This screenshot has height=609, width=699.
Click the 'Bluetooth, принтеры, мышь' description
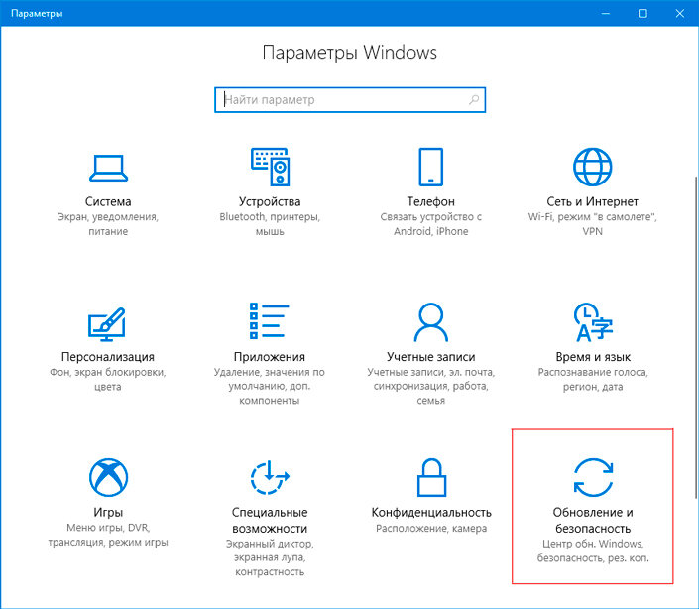tap(270, 224)
